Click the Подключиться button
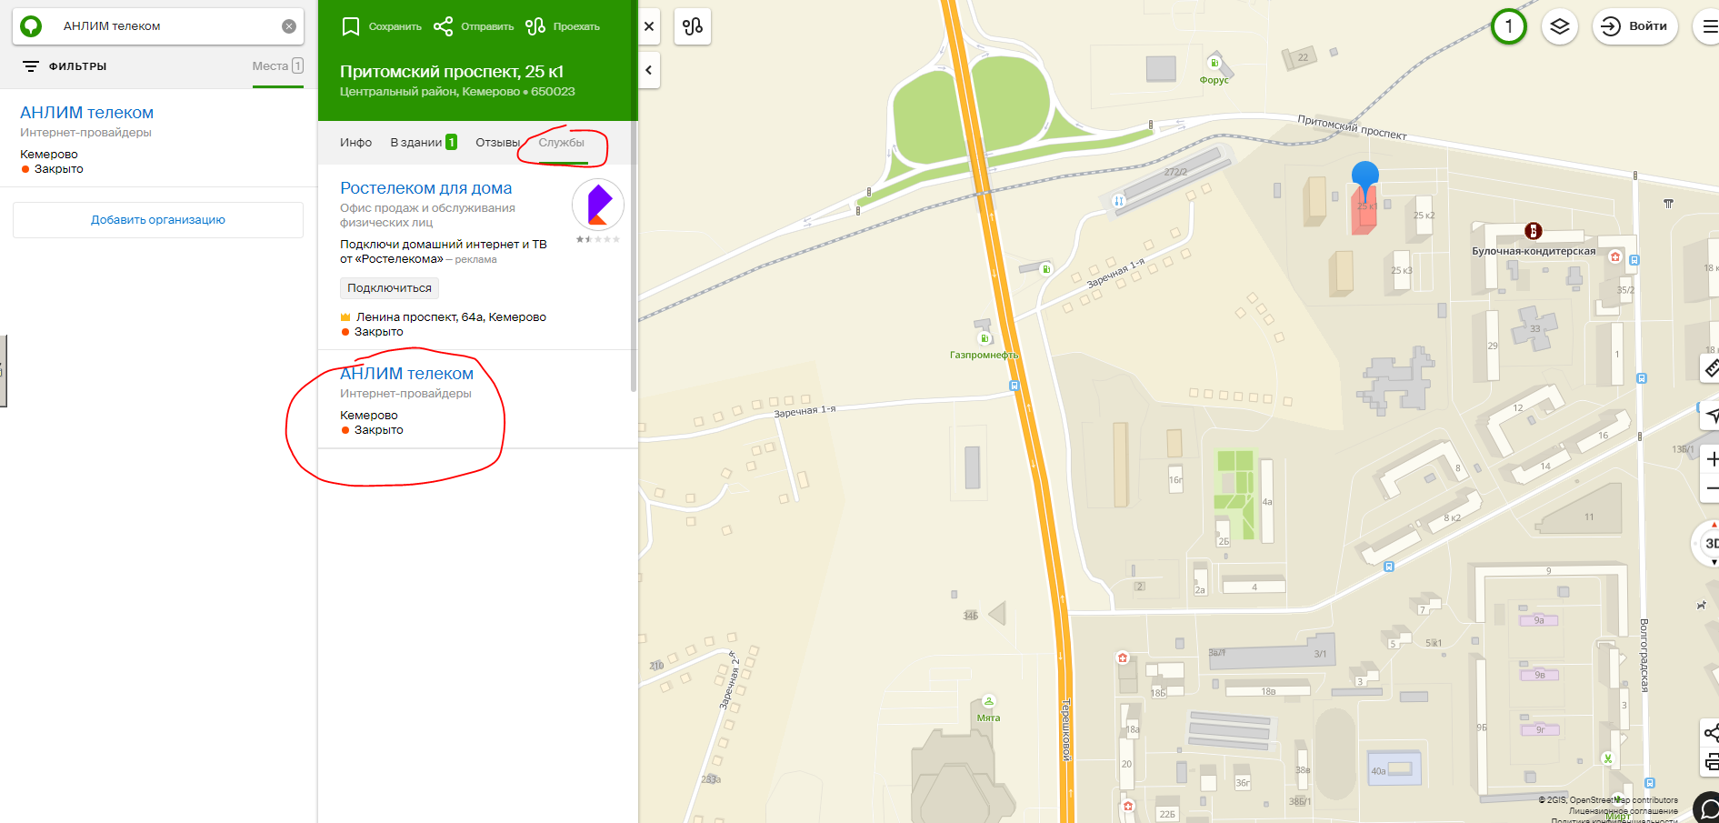Viewport: 1719px width, 823px height. (389, 288)
